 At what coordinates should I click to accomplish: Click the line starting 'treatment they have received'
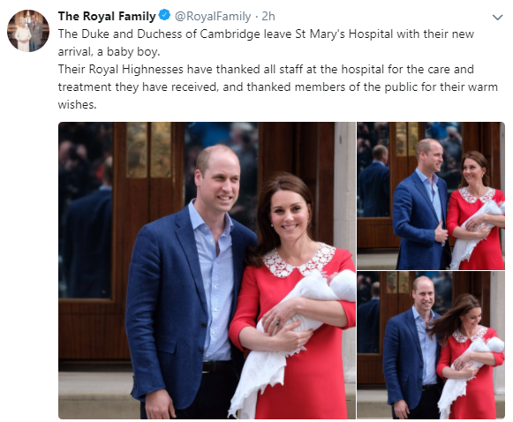(x=278, y=87)
